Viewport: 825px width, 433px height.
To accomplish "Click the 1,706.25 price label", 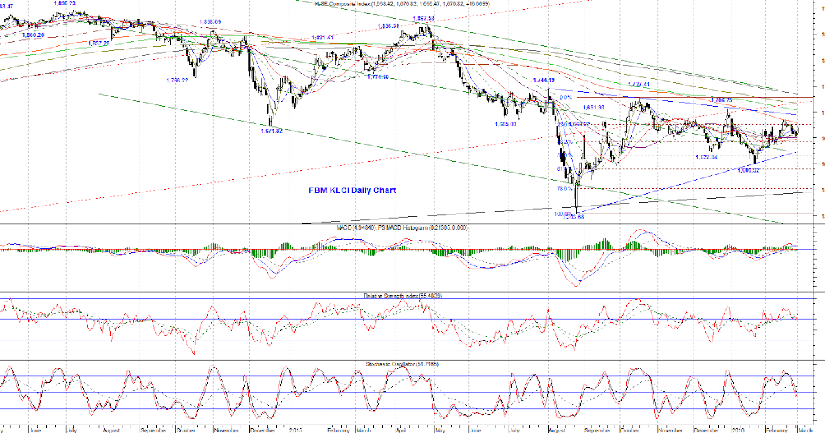I will tap(721, 100).
